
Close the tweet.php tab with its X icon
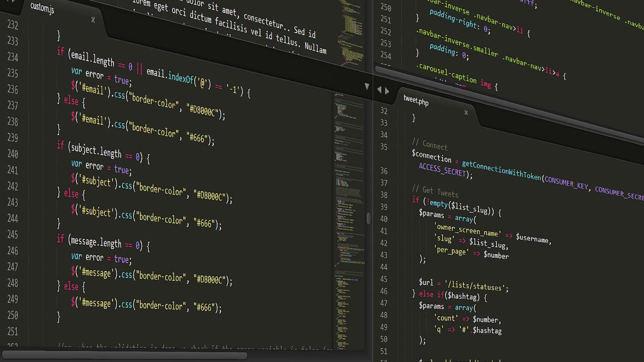coord(465,113)
